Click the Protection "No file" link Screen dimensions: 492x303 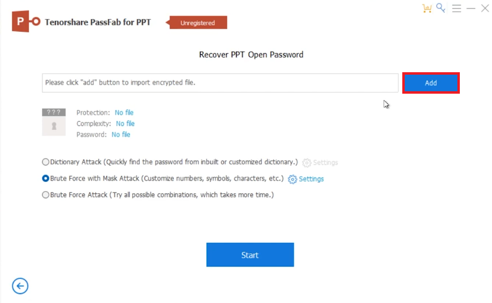(x=124, y=113)
